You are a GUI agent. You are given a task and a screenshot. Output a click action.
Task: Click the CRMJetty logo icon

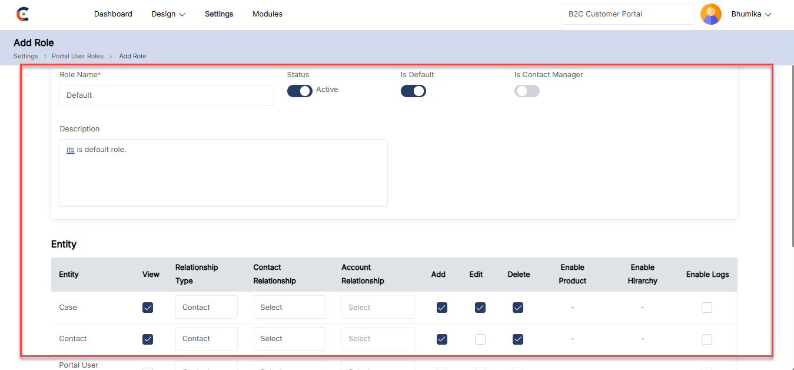point(23,14)
